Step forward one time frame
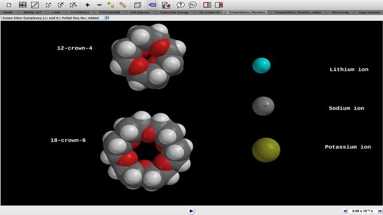383x215 pixels. pos(380,211)
